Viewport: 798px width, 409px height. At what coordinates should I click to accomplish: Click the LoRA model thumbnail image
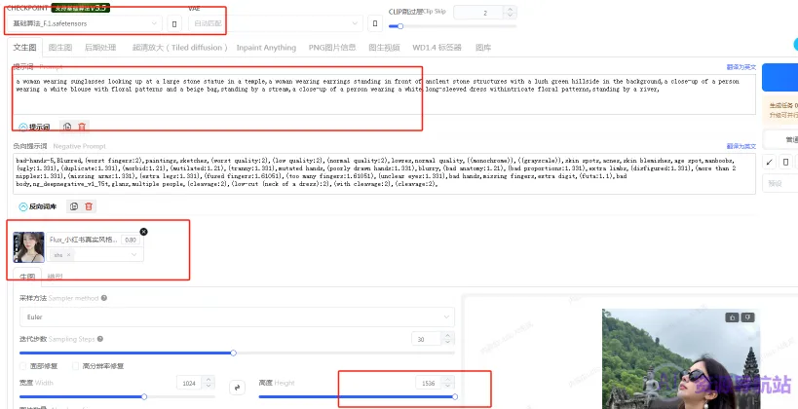[29, 247]
